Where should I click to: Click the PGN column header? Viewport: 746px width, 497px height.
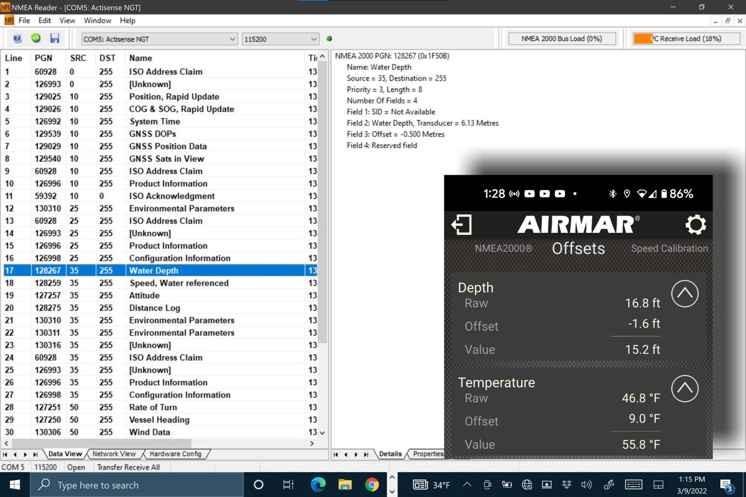(x=43, y=58)
